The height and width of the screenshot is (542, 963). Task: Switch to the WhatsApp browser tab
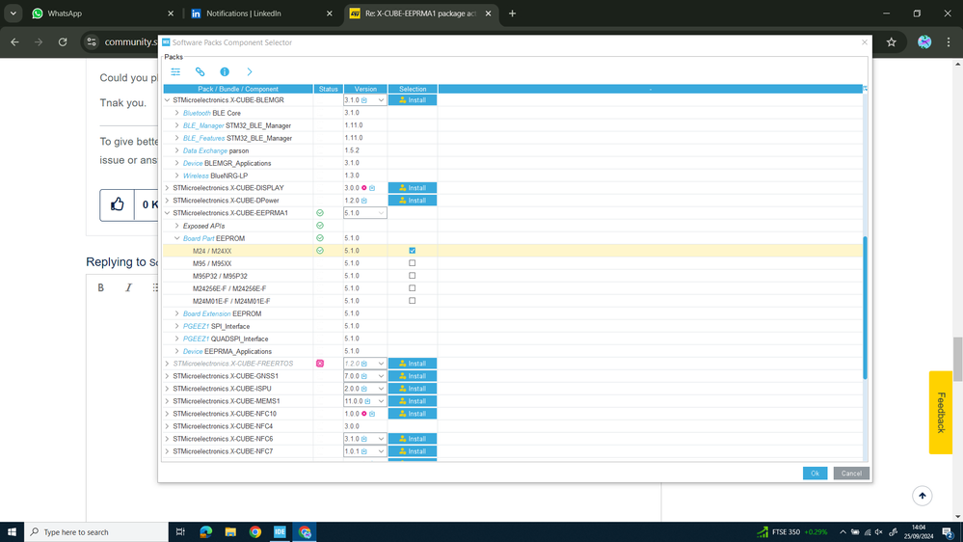click(102, 13)
